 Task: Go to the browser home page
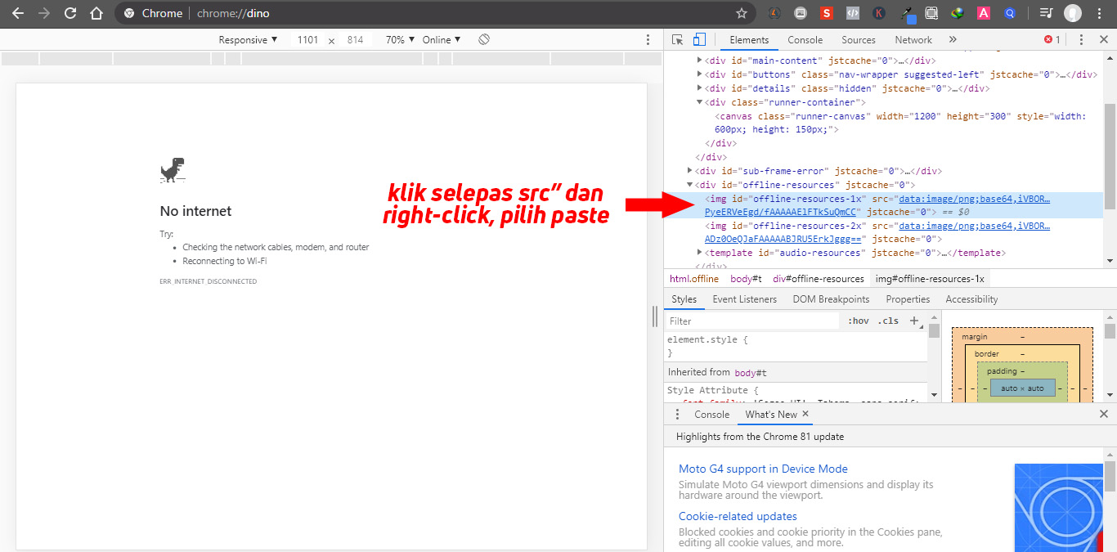pyautogui.click(x=96, y=13)
